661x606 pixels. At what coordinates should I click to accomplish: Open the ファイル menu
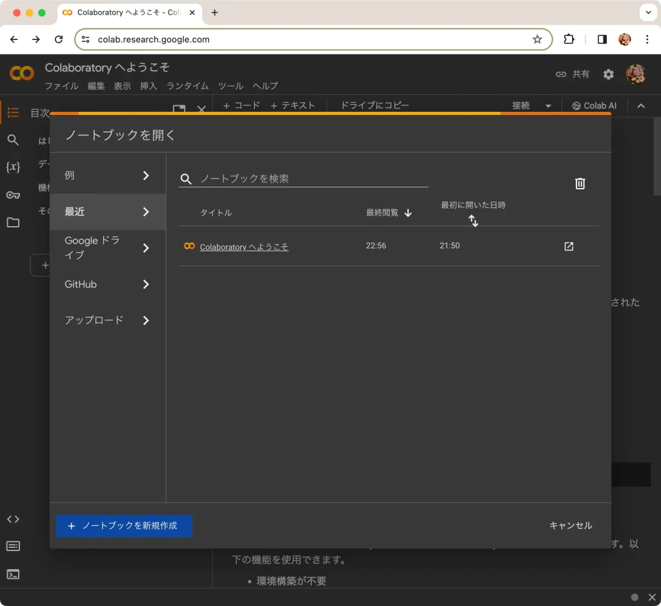(61, 86)
